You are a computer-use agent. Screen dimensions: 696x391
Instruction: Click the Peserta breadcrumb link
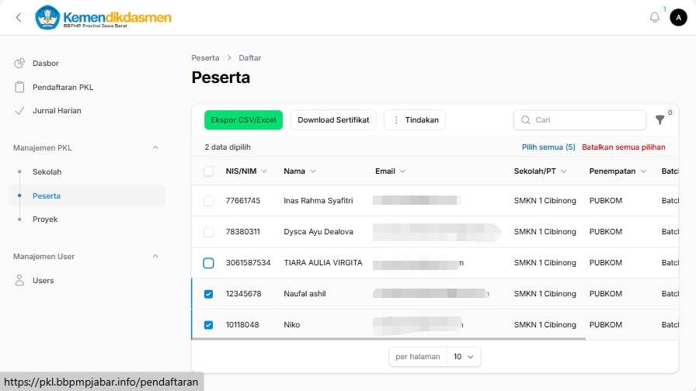point(205,58)
